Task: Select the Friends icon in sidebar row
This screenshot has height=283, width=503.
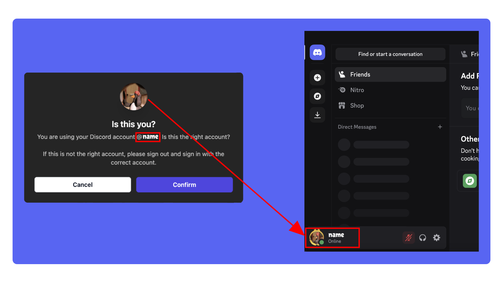Action: [x=342, y=74]
